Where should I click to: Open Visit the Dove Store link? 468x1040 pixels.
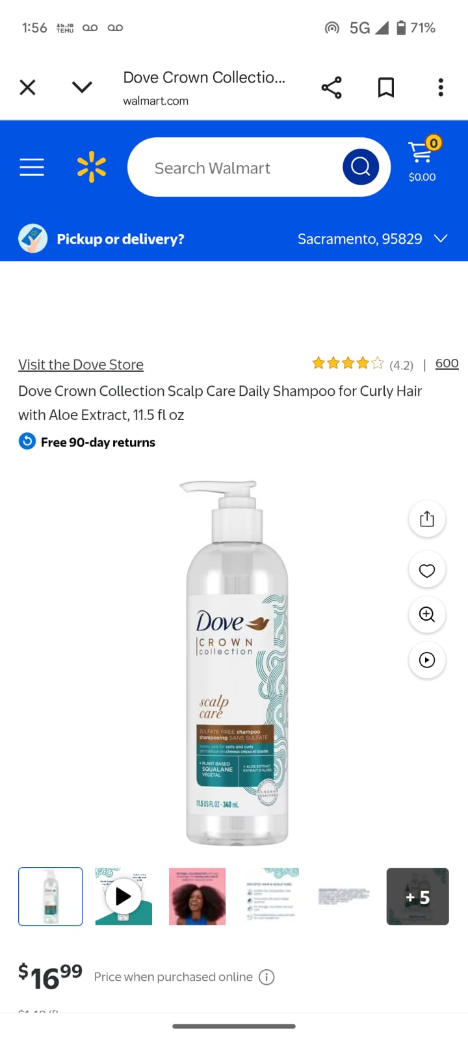(81, 365)
